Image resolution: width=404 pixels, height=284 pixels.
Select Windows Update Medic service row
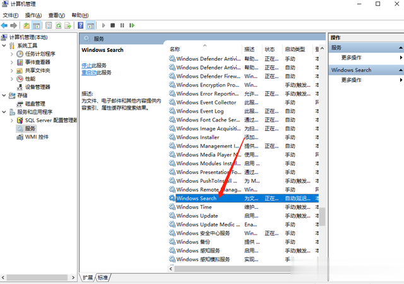click(x=244, y=225)
